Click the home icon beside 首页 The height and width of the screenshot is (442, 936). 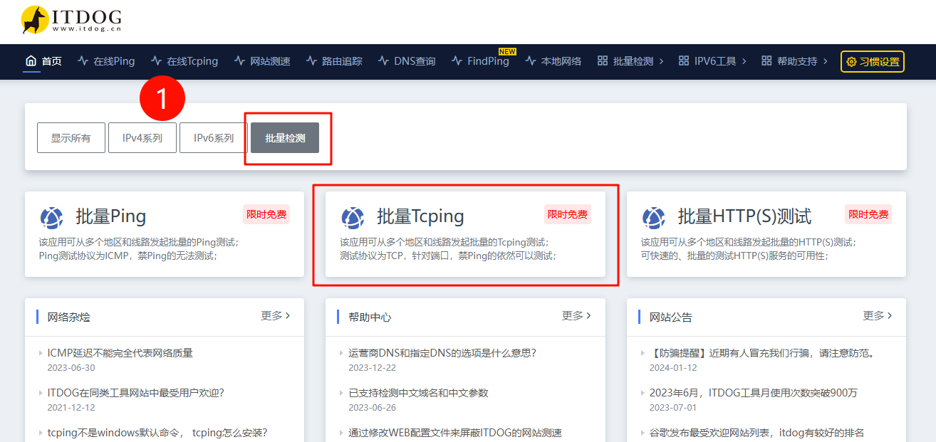[31, 61]
